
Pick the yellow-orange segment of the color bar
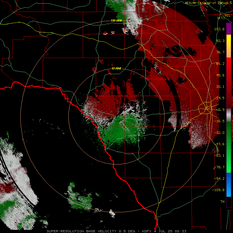(x=229, y=46)
